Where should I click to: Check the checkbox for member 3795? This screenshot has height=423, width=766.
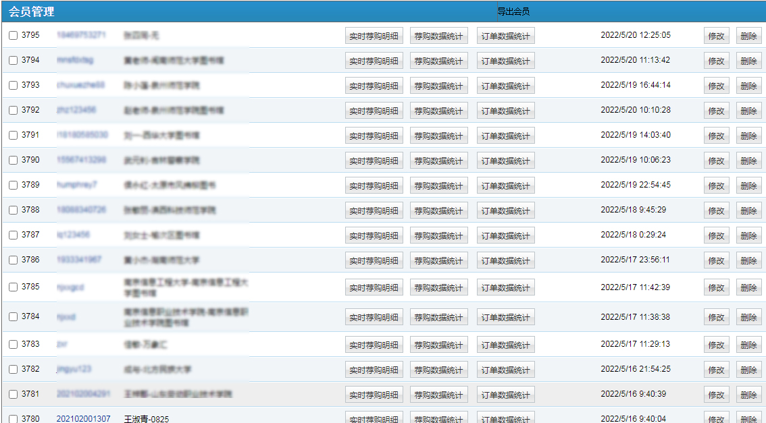click(14, 36)
